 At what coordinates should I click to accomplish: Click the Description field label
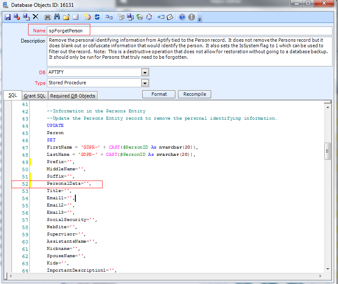33,41
